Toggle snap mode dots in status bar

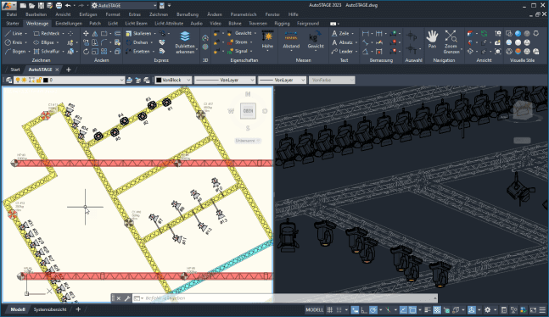339,310
